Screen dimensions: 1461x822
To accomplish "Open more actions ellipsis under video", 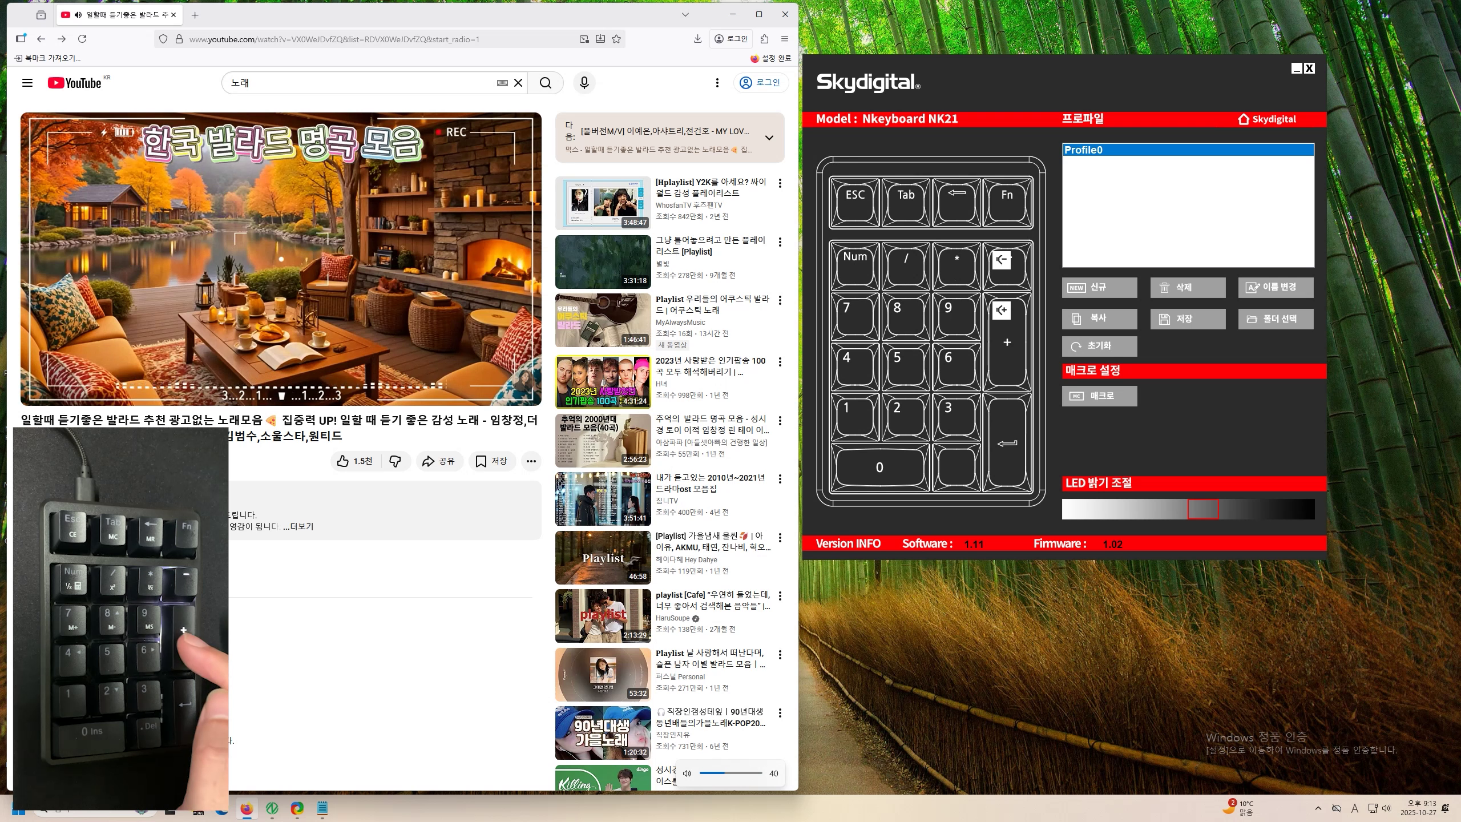I will click(x=531, y=461).
